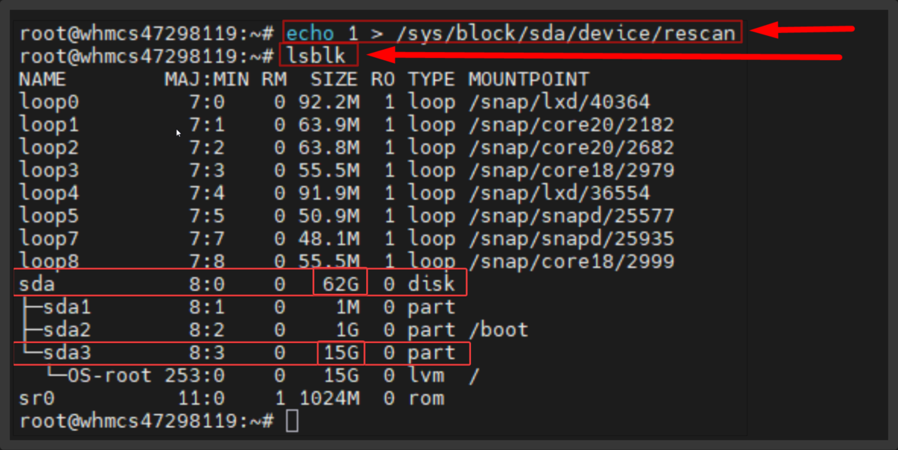Click the loop8 device name

click(49, 261)
